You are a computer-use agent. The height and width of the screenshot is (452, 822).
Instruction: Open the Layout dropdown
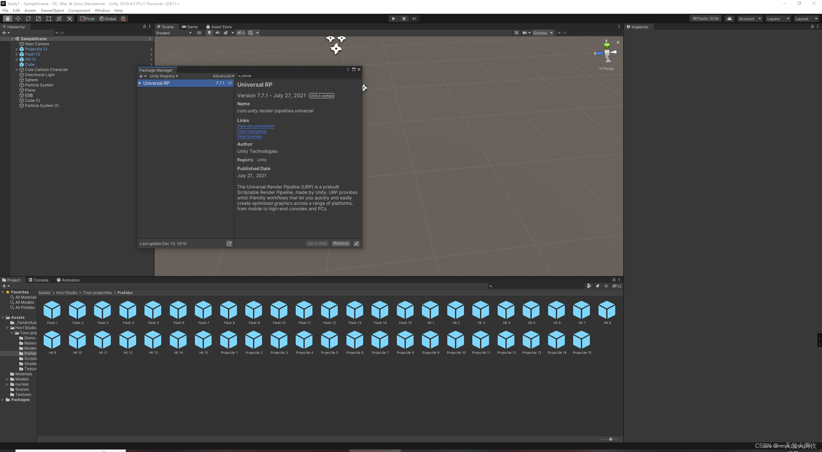(806, 19)
